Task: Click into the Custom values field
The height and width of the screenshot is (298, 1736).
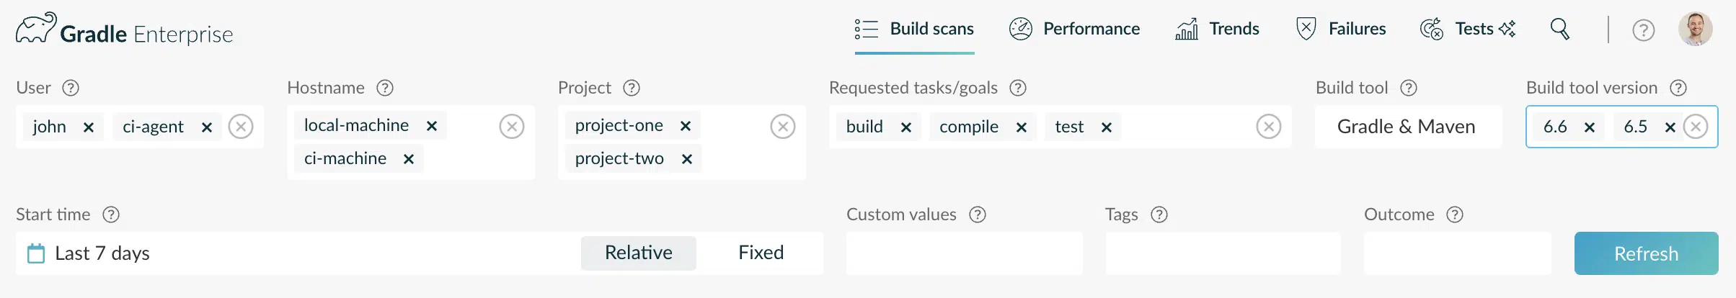Action: (964, 253)
